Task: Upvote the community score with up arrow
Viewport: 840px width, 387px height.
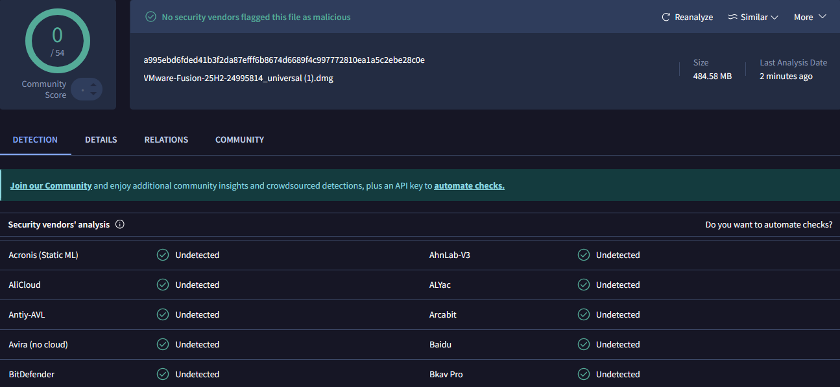Action: (x=93, y=84)
